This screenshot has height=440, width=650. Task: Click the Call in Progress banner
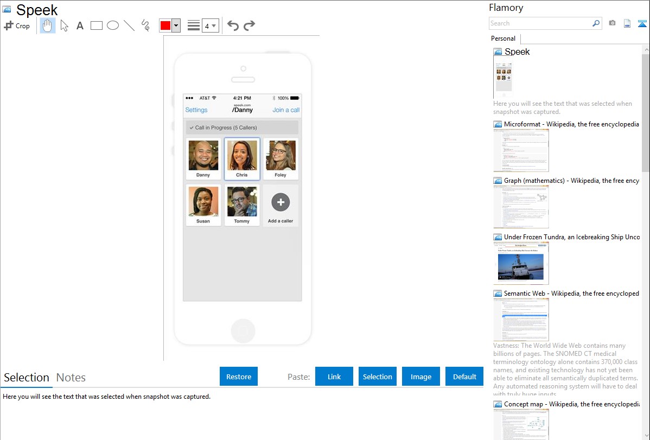[x=242, y=127]
